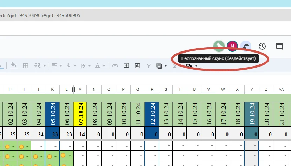Expand text wrapping dropdown arrow
Image resolution: width=291 pixels, height=166 pixels.
tap(90, 66)
